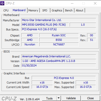This screenshot has width=101, height=101.
Task: Click the Southbridge B550 field
Action: pos(59,40)
